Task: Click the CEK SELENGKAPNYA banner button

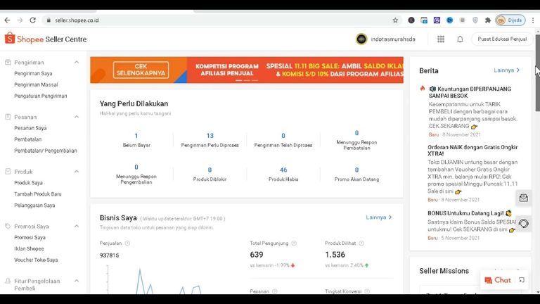Action: (x=141, y=70)
